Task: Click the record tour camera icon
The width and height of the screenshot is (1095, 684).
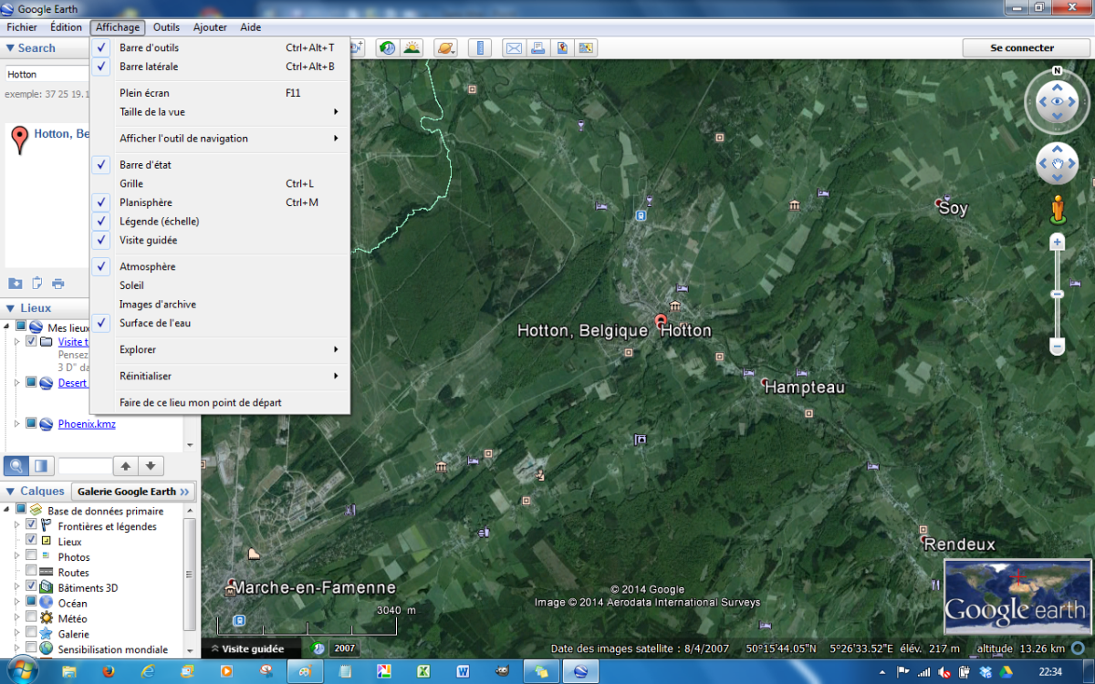Action: (x=357, y=47)
